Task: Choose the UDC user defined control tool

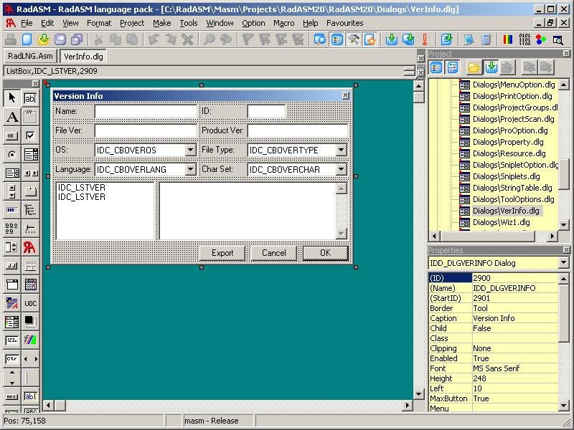Action: [30, 302]
